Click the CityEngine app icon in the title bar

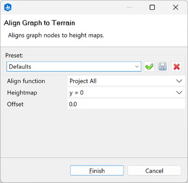8,8
